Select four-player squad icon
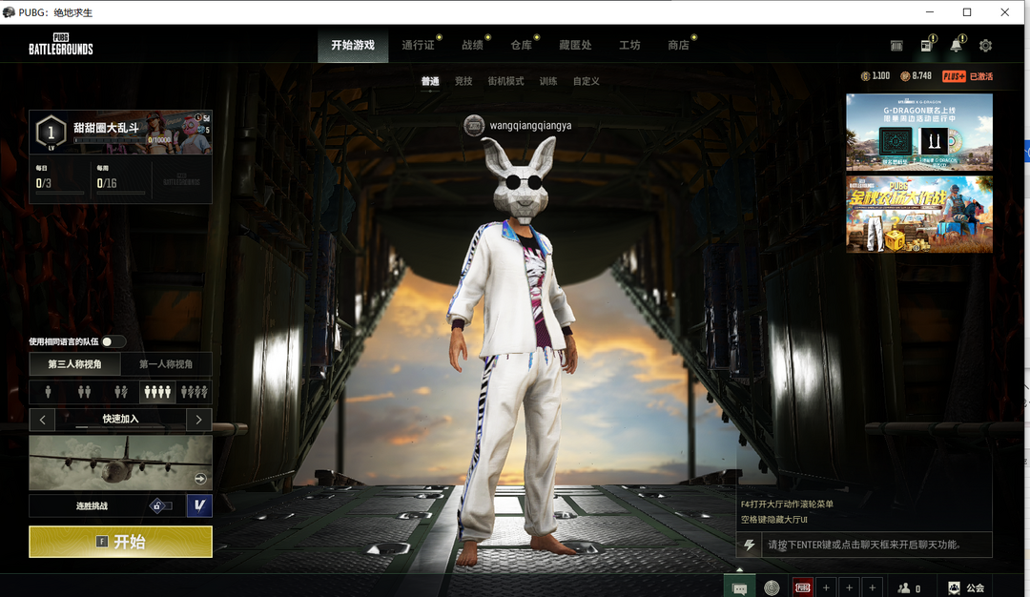Viewport: 1030px width, 597px height. point(155,392)
